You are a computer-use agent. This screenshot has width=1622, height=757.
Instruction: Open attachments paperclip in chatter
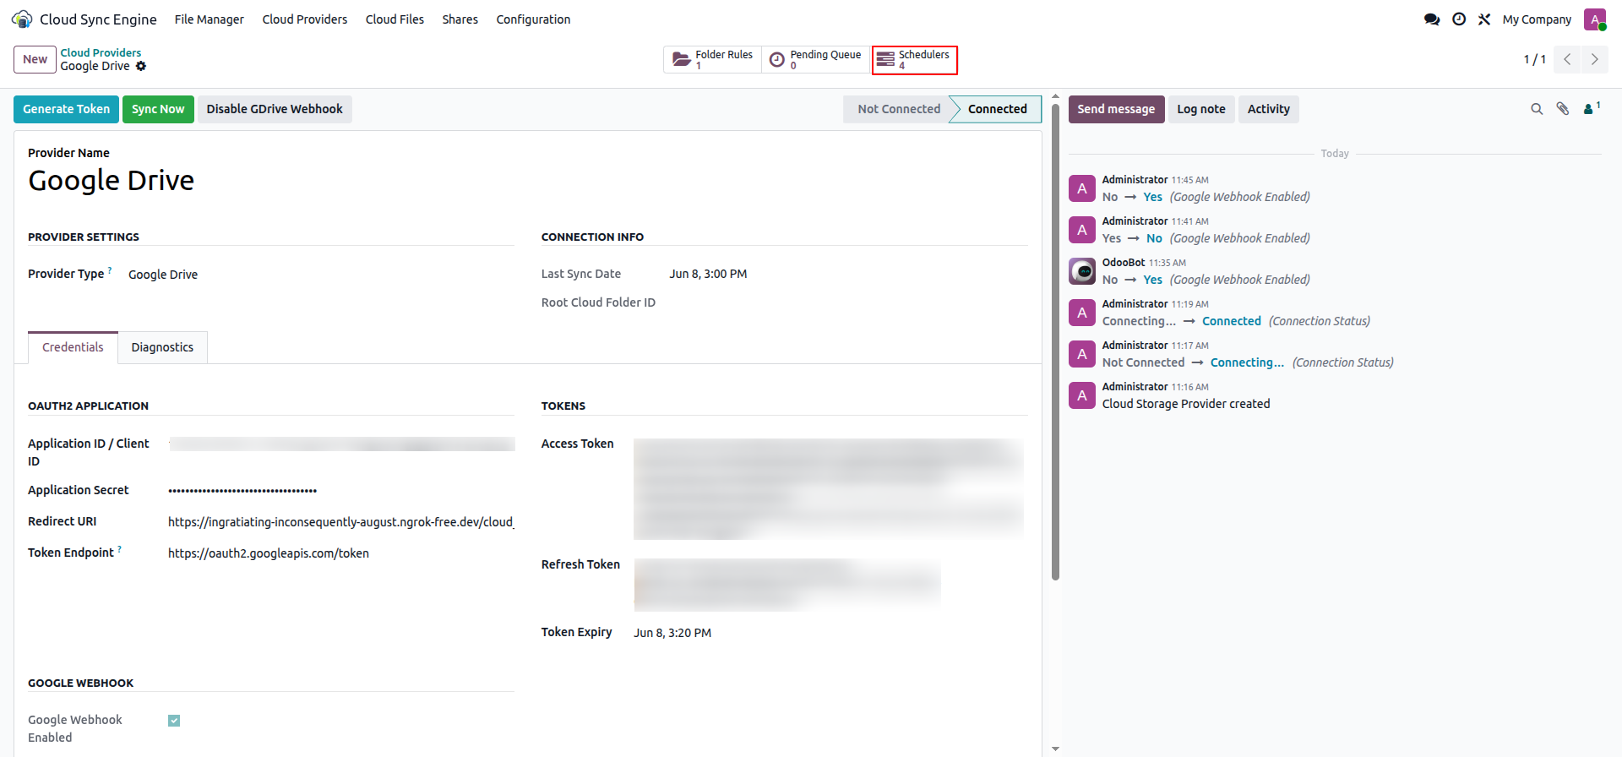(1563, 109)
